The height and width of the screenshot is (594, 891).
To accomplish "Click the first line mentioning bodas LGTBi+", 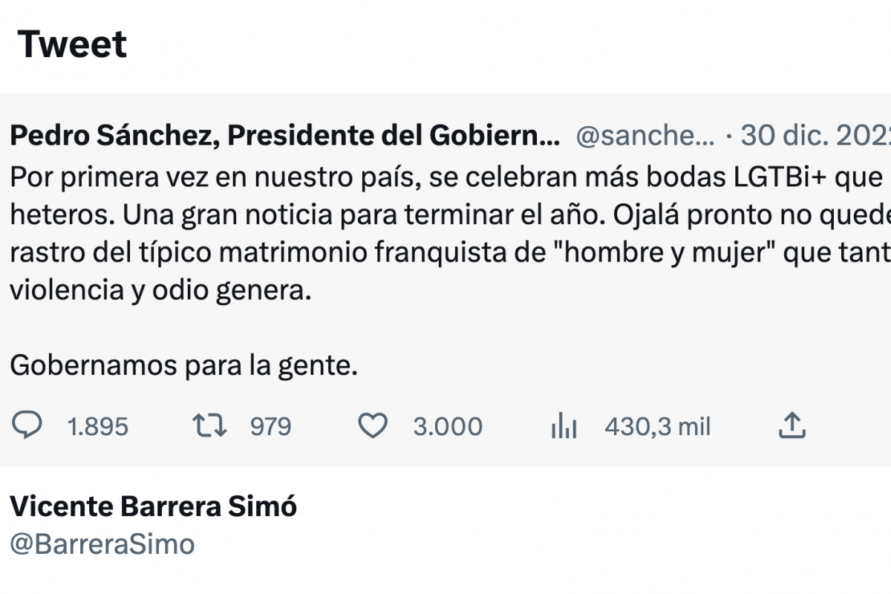I will tap(446, 179).
